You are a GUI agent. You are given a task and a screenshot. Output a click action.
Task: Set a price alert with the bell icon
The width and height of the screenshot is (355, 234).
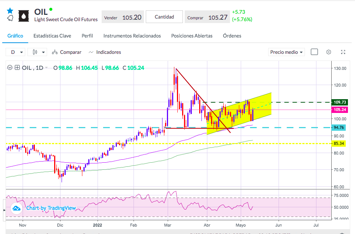tap(10, 18)
